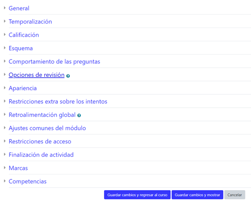Viewport: 251px width, 201px height.
Task: Open the Apariencia section link
Action: [23, 88]
